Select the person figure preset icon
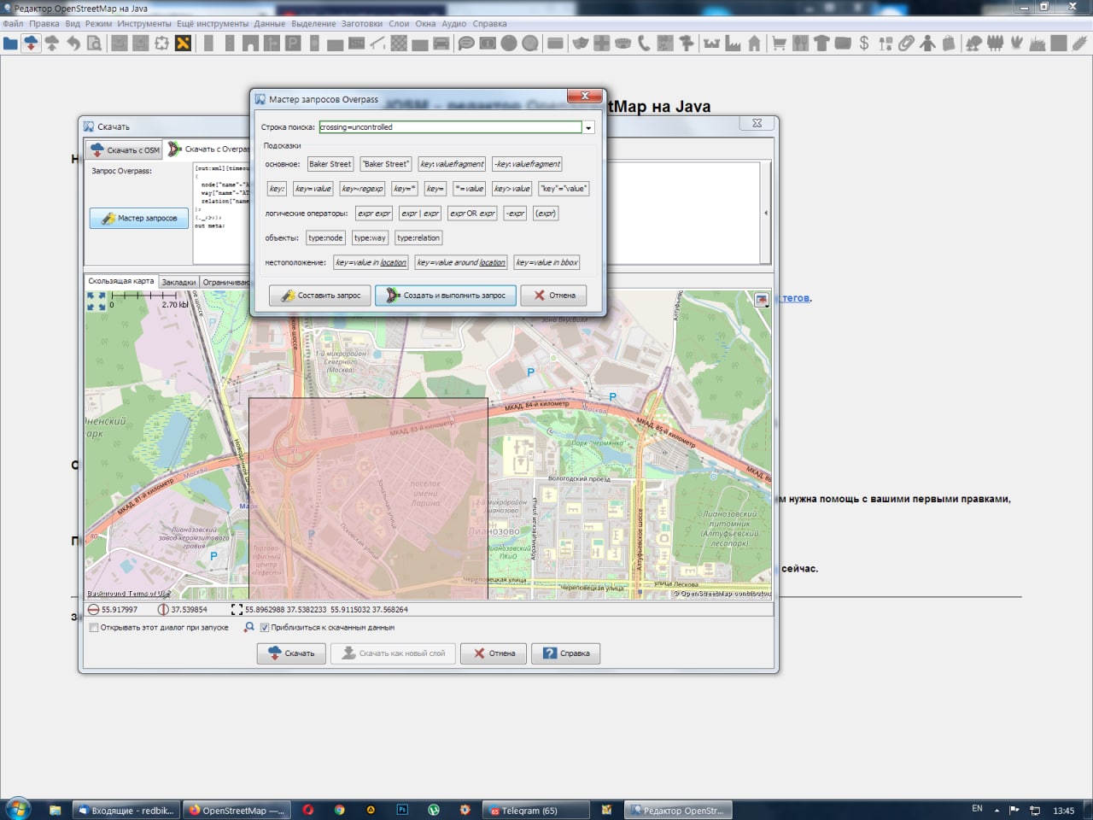Screen dimensions: 1093x820 pos(927,43)
